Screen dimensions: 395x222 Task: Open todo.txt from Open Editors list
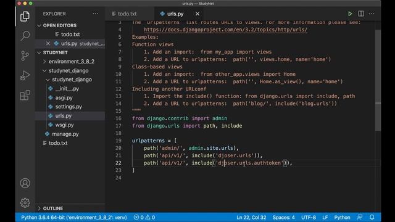[x=70, y=35]
